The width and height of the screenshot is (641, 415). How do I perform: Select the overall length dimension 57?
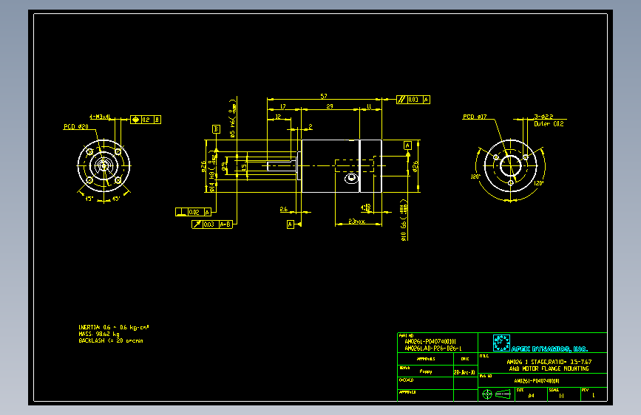click(324, 96)
